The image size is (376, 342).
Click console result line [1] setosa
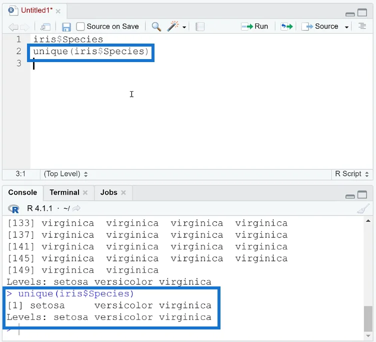(109, 305)
